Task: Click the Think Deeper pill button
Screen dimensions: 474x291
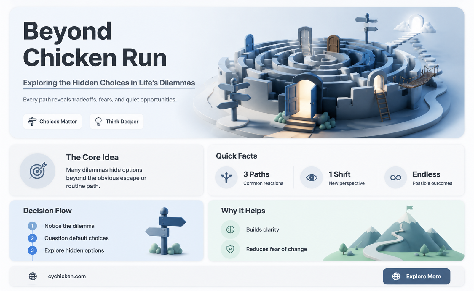Action: (x=116, y=122)
